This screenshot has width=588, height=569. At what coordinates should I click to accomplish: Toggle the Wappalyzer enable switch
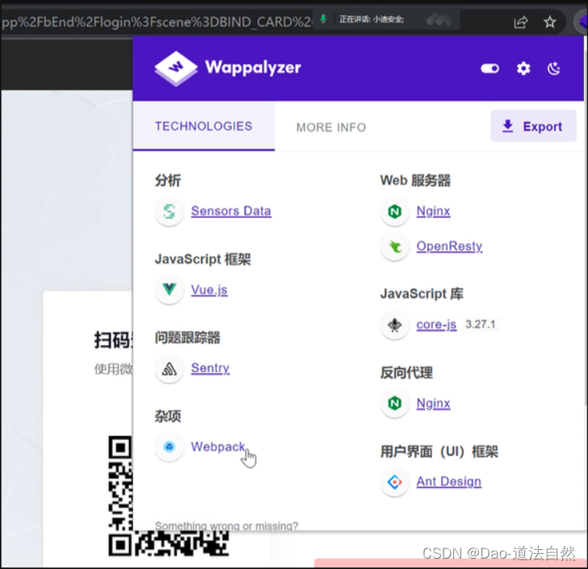[490, 69]
